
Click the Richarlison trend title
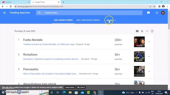click(30, 55)
